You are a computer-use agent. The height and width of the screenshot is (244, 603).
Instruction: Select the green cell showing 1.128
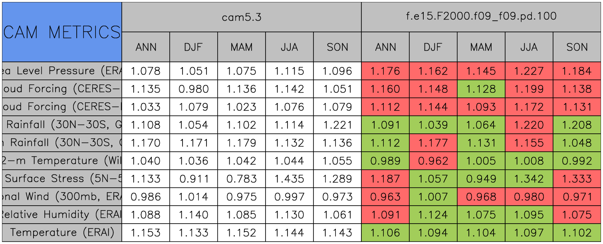(x=481, y=89)
